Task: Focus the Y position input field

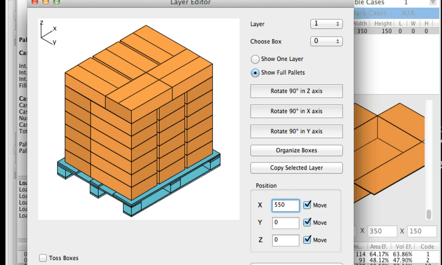Action: click(286, 223)
